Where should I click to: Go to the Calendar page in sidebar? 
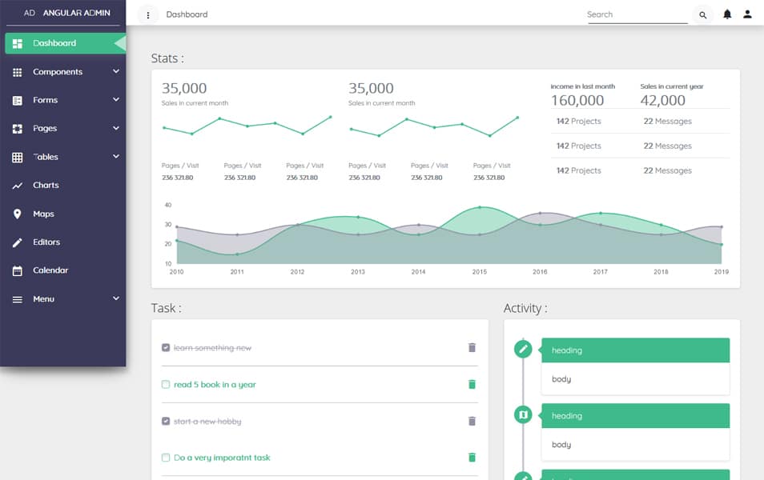pos(50,270)
